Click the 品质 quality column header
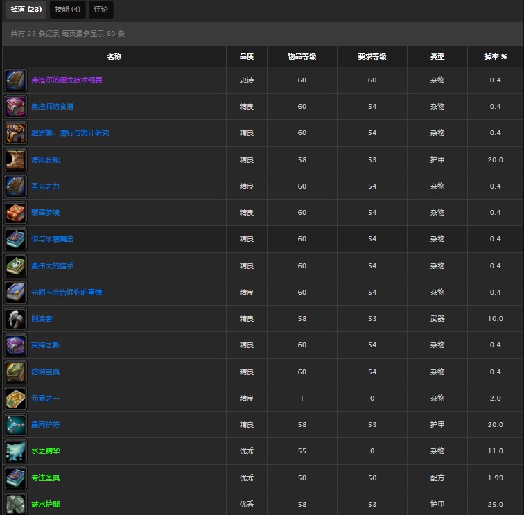Screen dimensions: 524x515 coord(246,57)
